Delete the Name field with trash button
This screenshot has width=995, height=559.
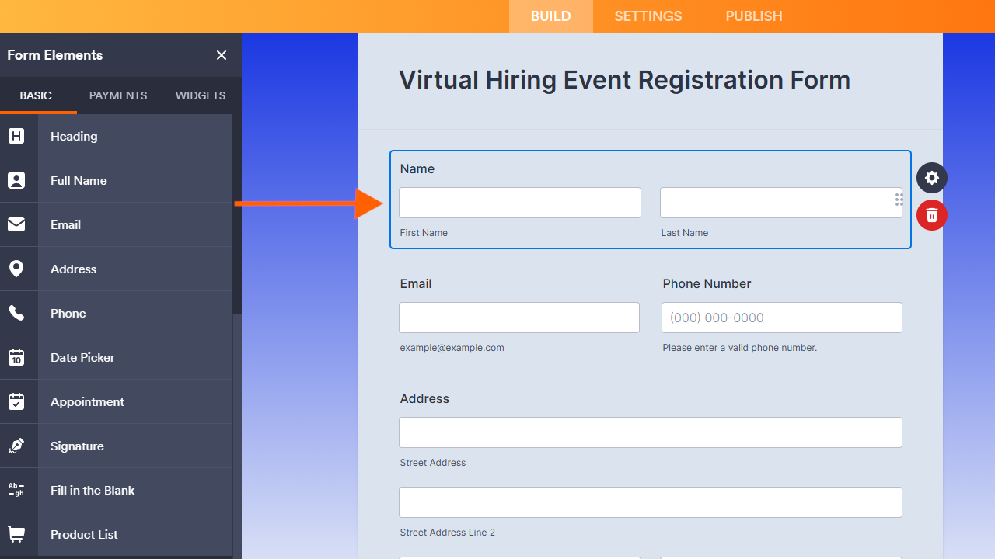point(931,215)
